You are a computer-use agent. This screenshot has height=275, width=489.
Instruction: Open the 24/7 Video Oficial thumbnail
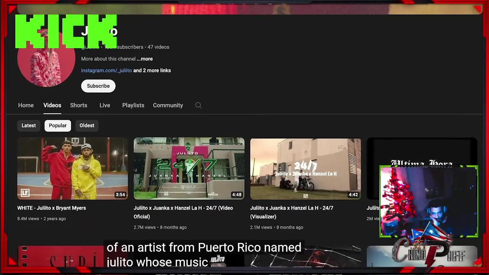(189, 168)
